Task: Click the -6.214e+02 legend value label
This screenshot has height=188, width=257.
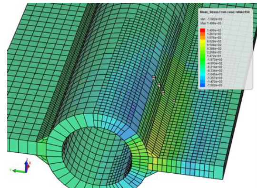Action: pos(214,67)
